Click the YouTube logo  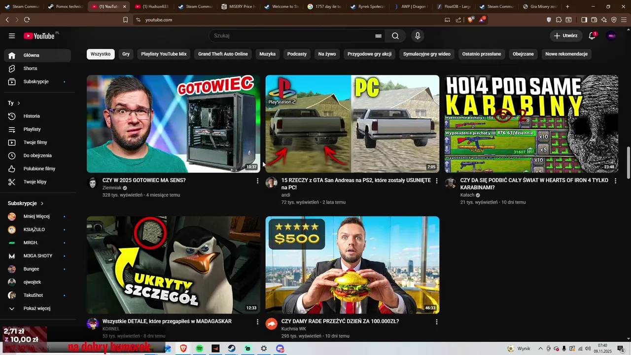39,35
